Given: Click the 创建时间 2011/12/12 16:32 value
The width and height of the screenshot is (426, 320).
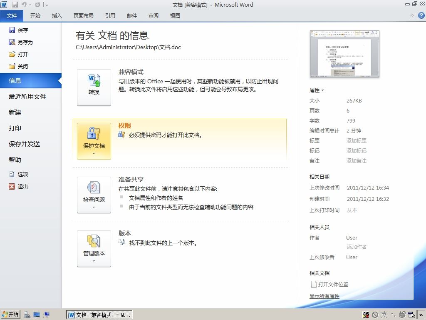Looking at the screenshot, I should (x=368, y=199).
